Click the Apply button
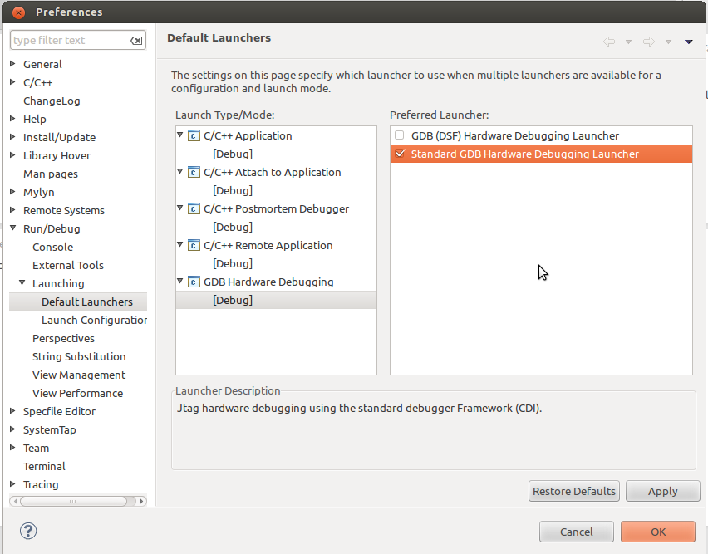This screenshot has width=708, height=554. (x=662, y=492)
